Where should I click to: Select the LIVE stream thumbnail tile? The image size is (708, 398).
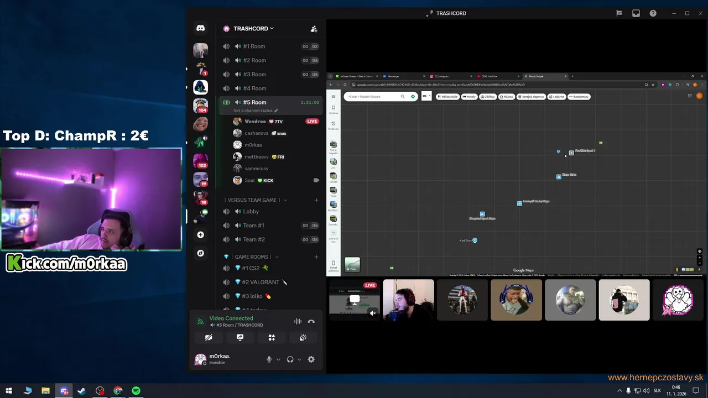(x=355, y=300)
